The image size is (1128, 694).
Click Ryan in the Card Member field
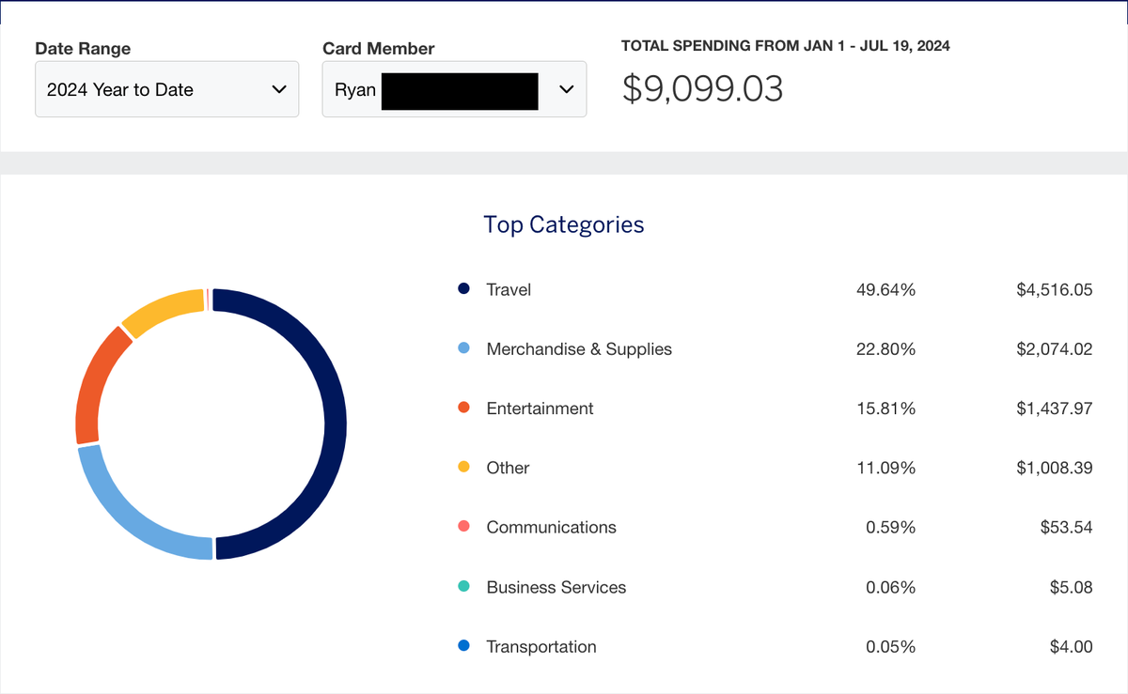[353, 89]
